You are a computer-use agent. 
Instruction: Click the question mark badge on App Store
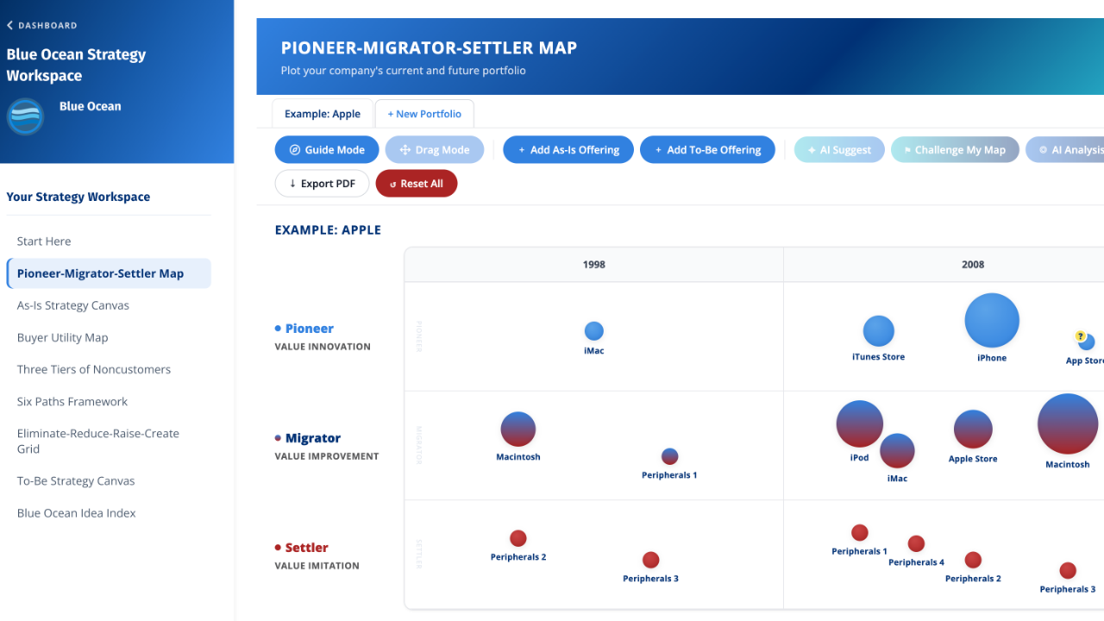point(1080,336)
